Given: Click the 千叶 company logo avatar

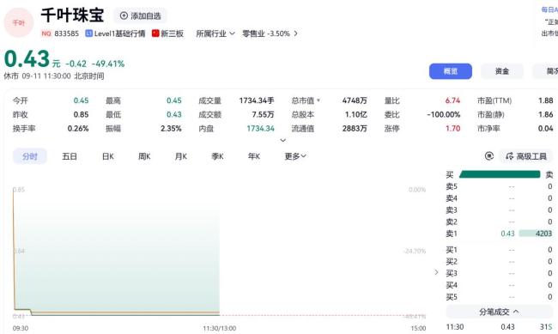Looking at the screenshot, I should tap(19, 22).
